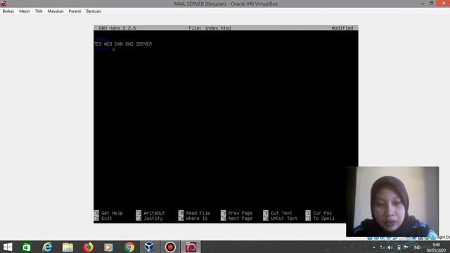Select the running MAIL SERVER VM taskbar icon
Screen dimensions: 450x253
(x=191, y=247)
